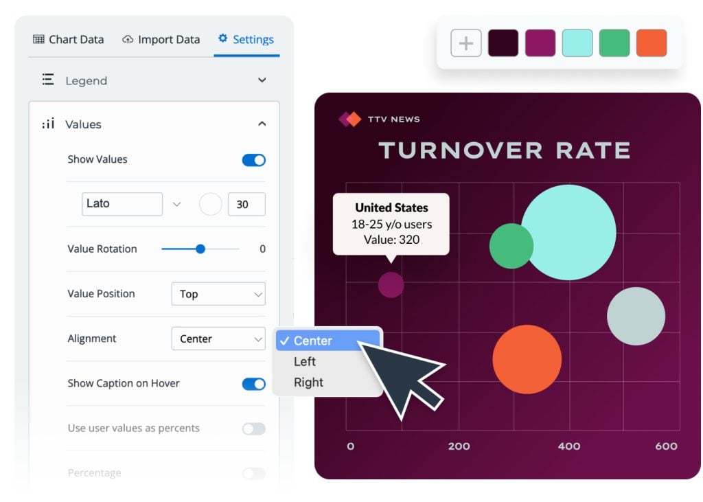Click the plus icon to add a color
The height and width of the screenshot is (502, 703).
click(466, 43)
